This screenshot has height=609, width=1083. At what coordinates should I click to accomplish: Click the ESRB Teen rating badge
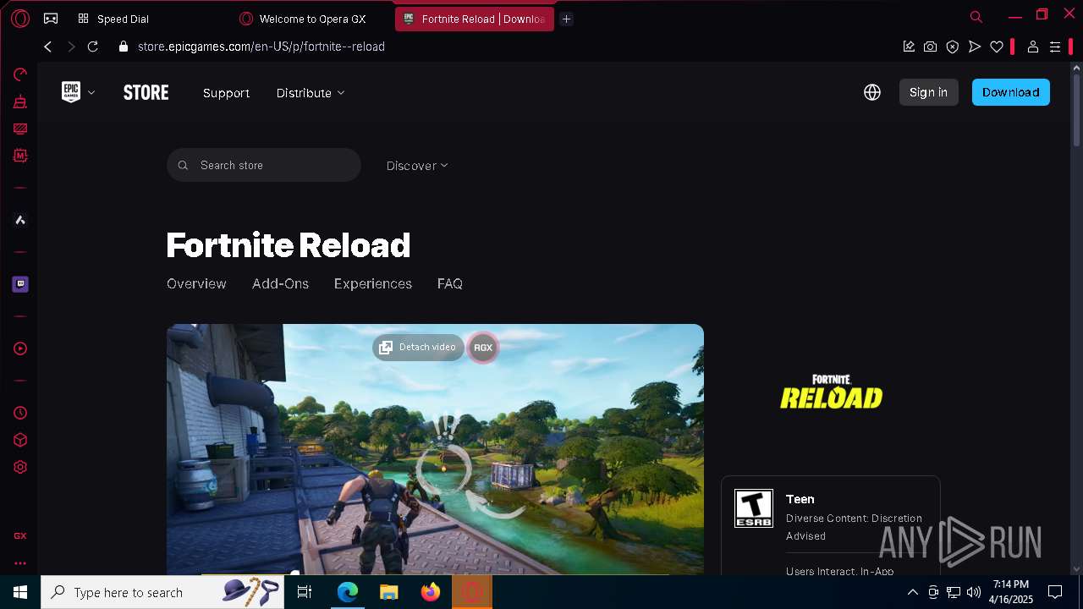tap(754, 509)
